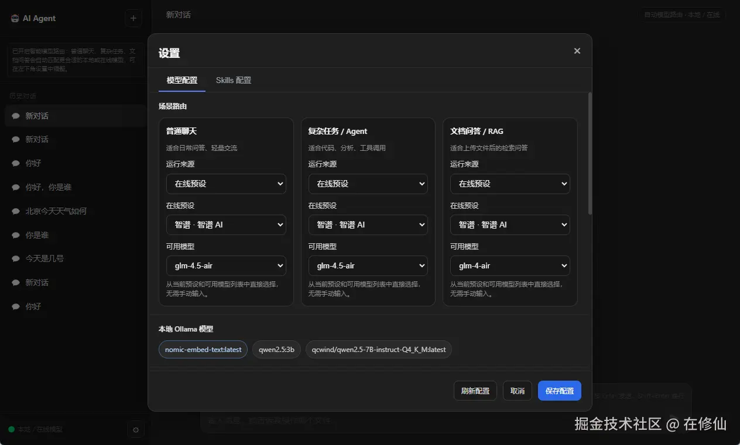Open 可用模型 dropdown in 复杂任务 / Agent card

[x=368, y=265]
